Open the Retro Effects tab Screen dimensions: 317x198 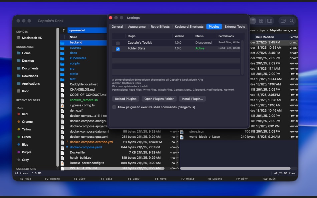(160, 27)
